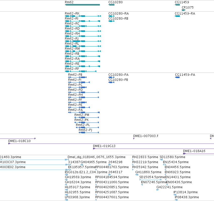Select protein Rm62-PK
Viewport: 214px width, 201px height.
(87, 122)
